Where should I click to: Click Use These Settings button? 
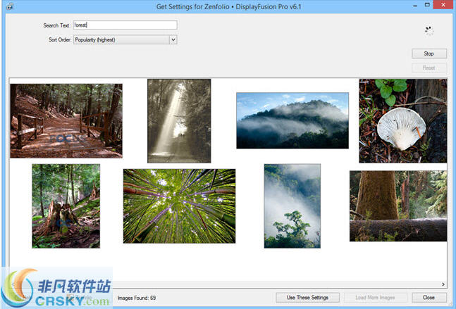(x=307, y=297)
